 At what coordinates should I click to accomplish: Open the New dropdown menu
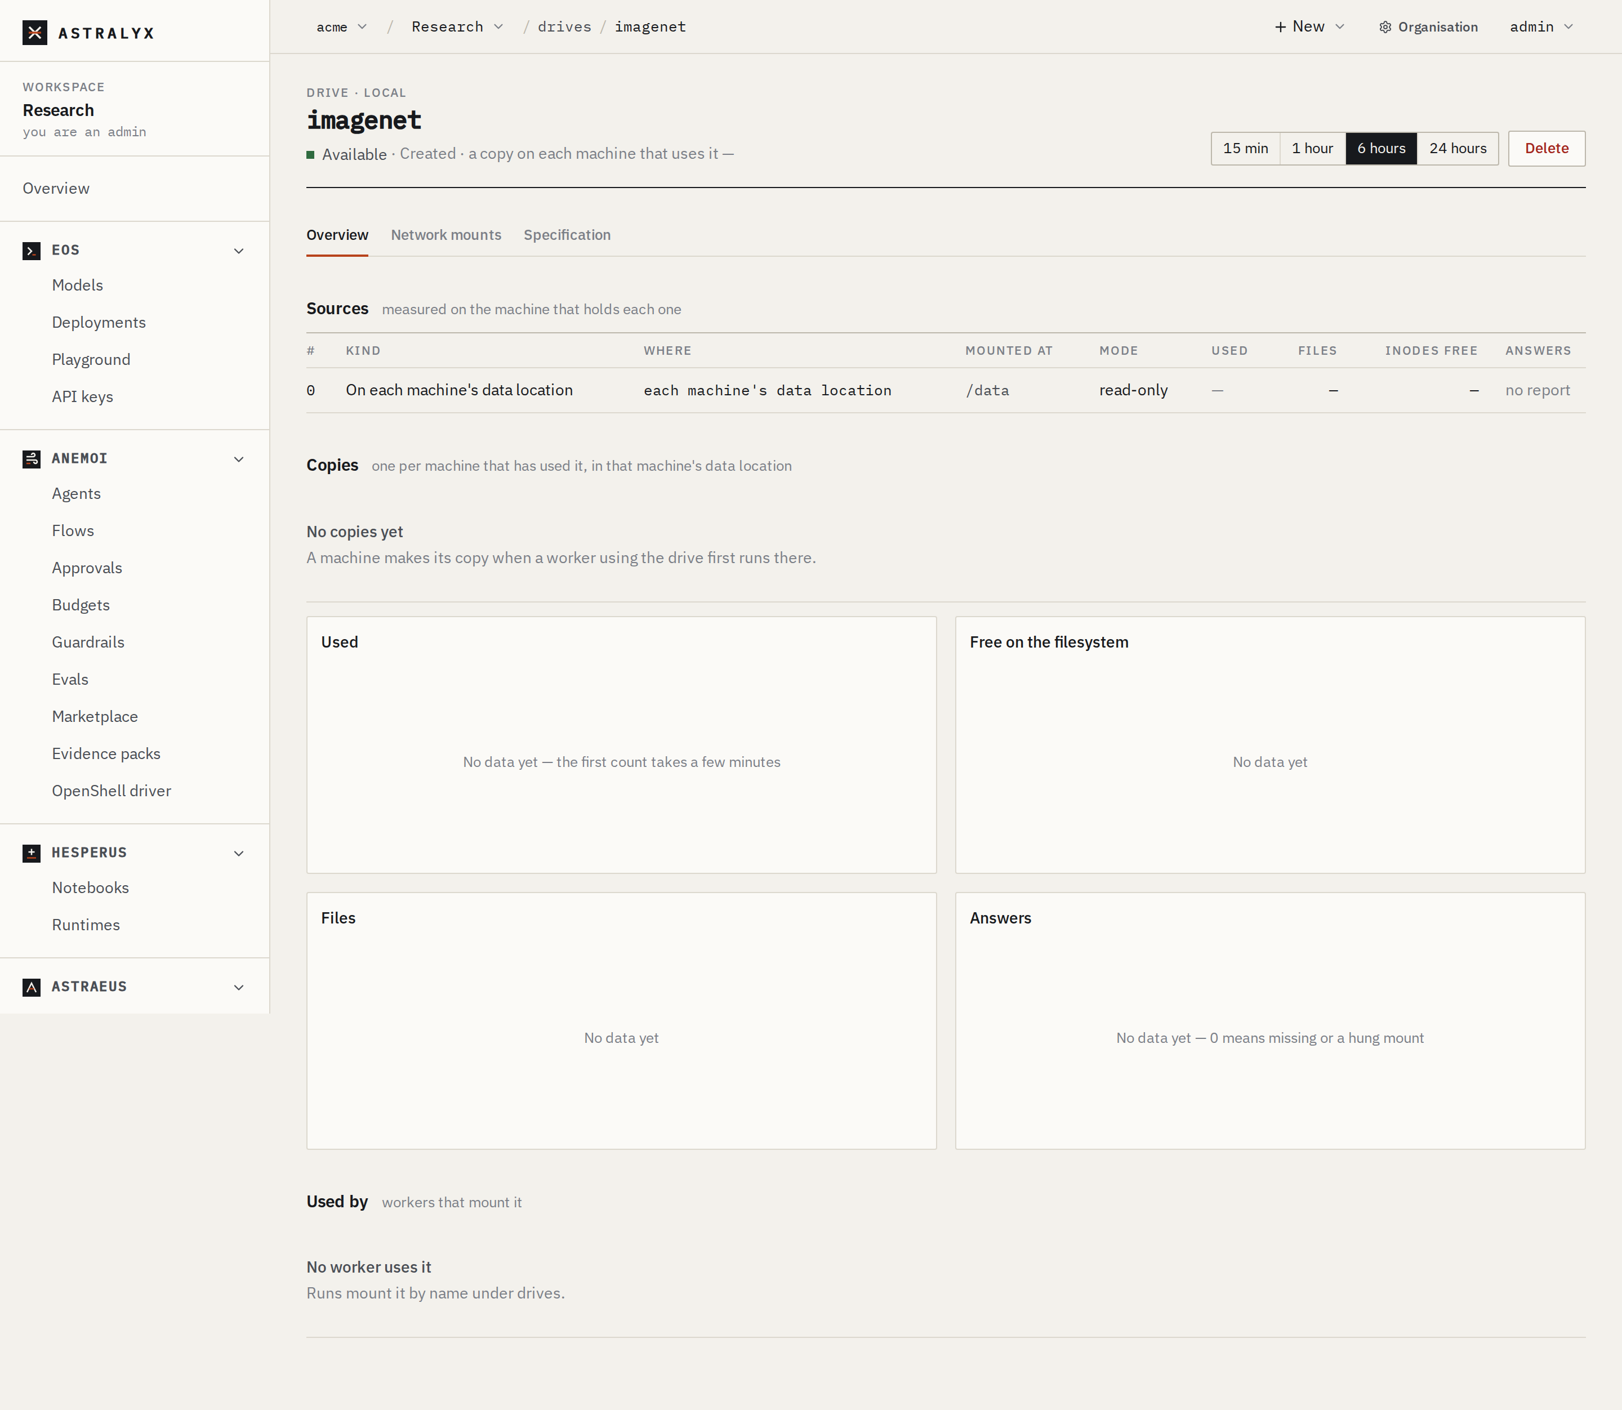(x=1309, y=27)
